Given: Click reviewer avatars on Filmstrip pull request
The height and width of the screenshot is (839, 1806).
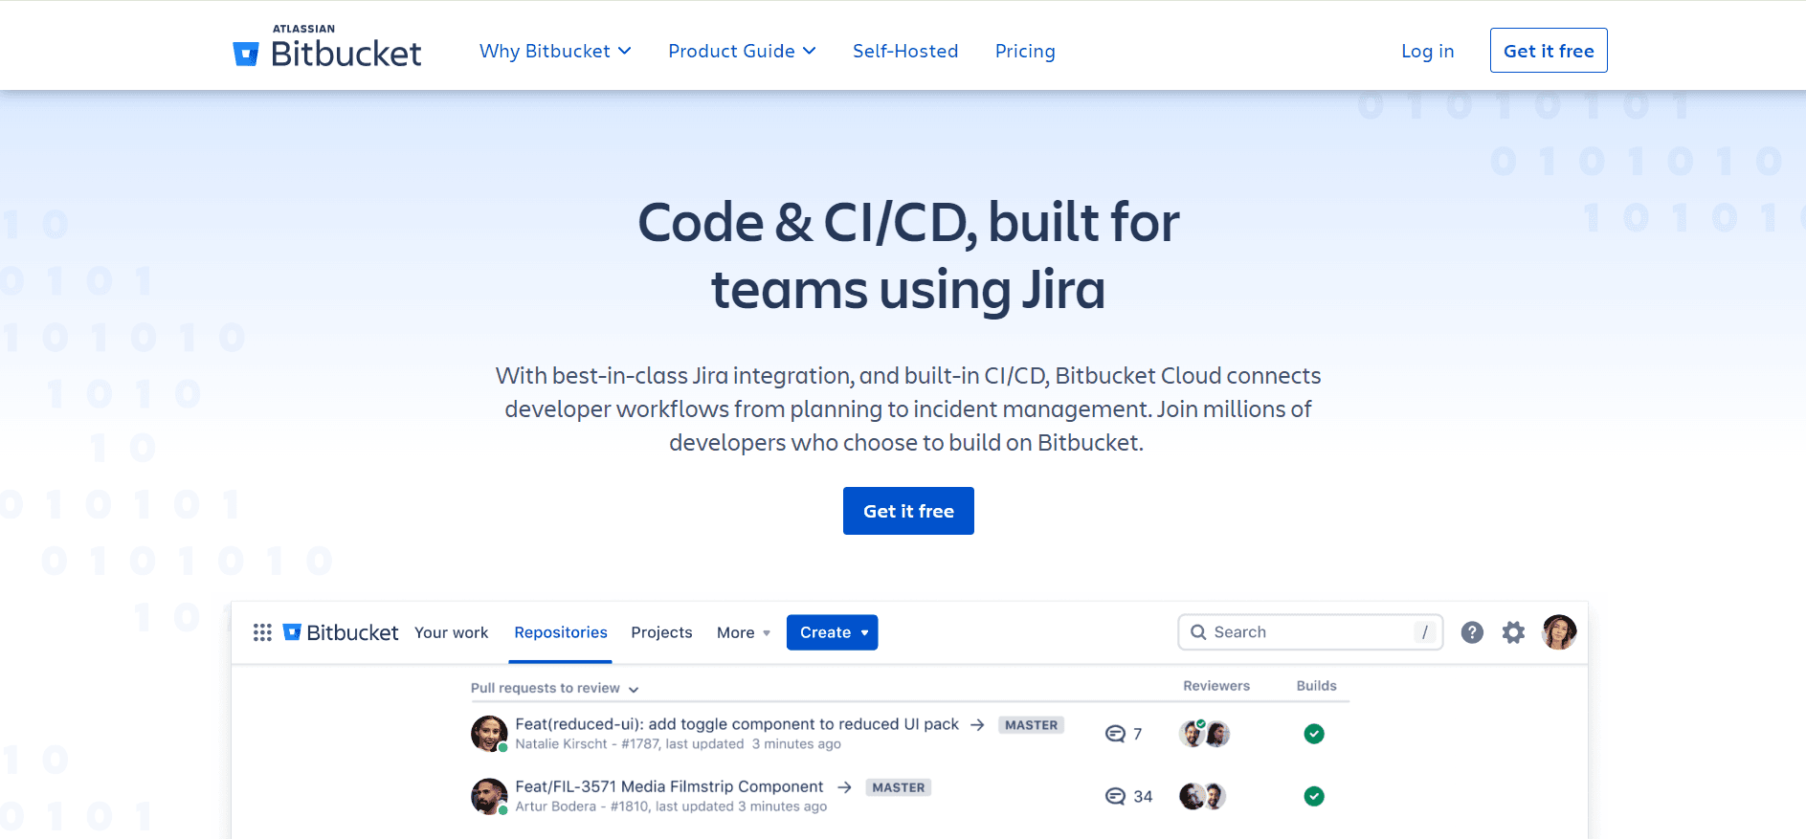Looking at the screenshot, I should coord(1202,796).
